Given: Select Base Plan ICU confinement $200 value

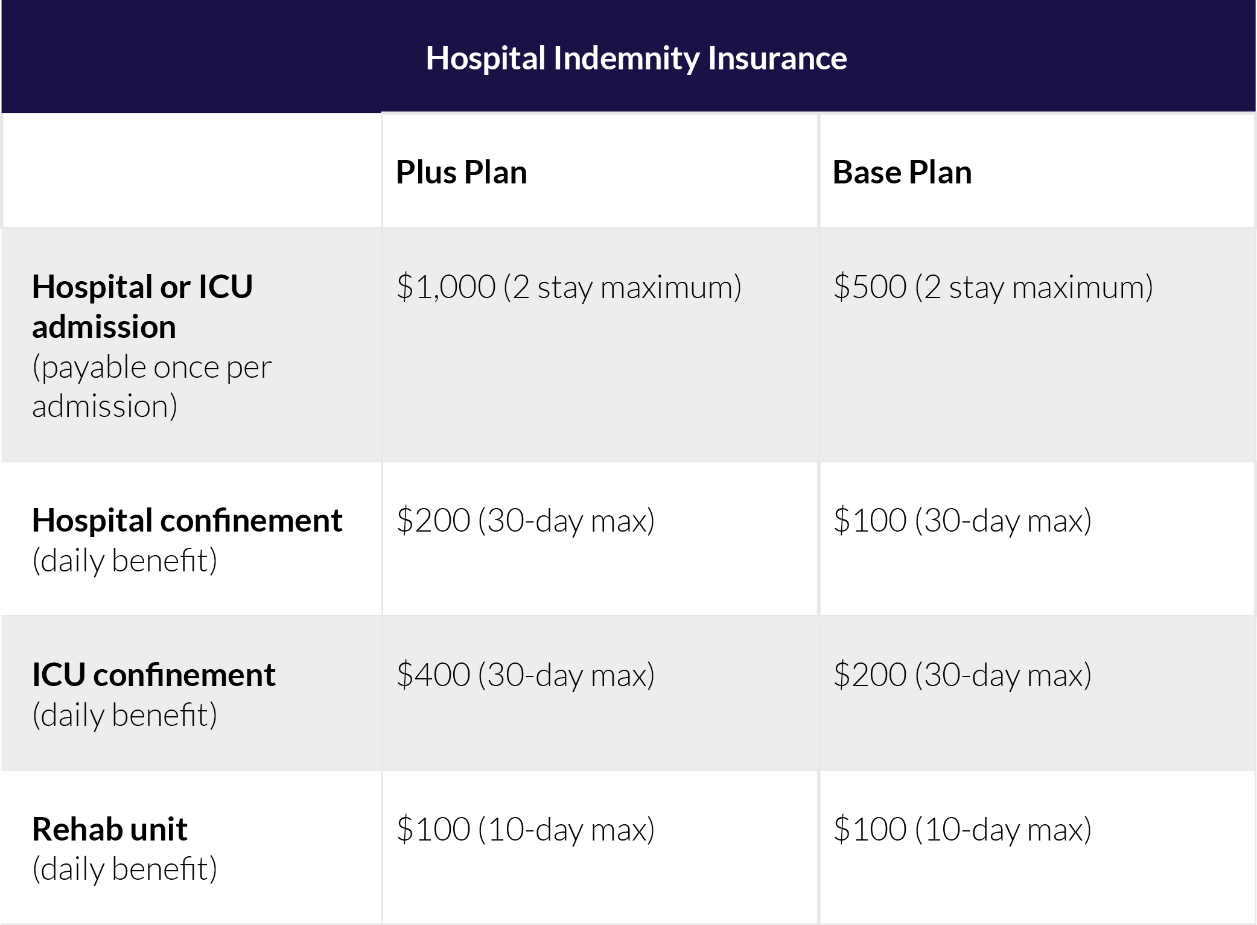Looking at the screenshot, I should (x=963, y=675).
